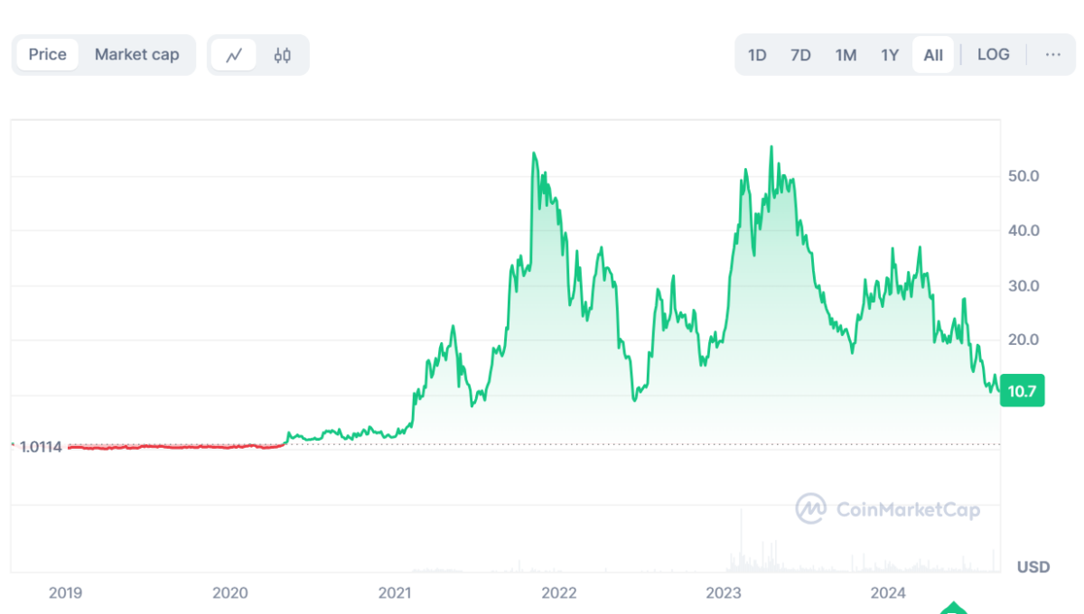
Task: Click the USD currency label
Action: pos(1033,567)
